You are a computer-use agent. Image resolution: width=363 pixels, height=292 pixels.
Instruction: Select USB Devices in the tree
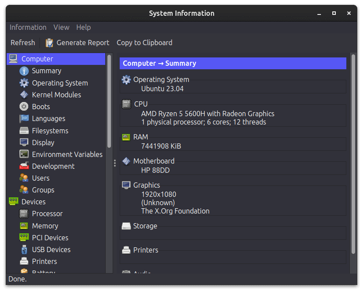pos(51,249)
